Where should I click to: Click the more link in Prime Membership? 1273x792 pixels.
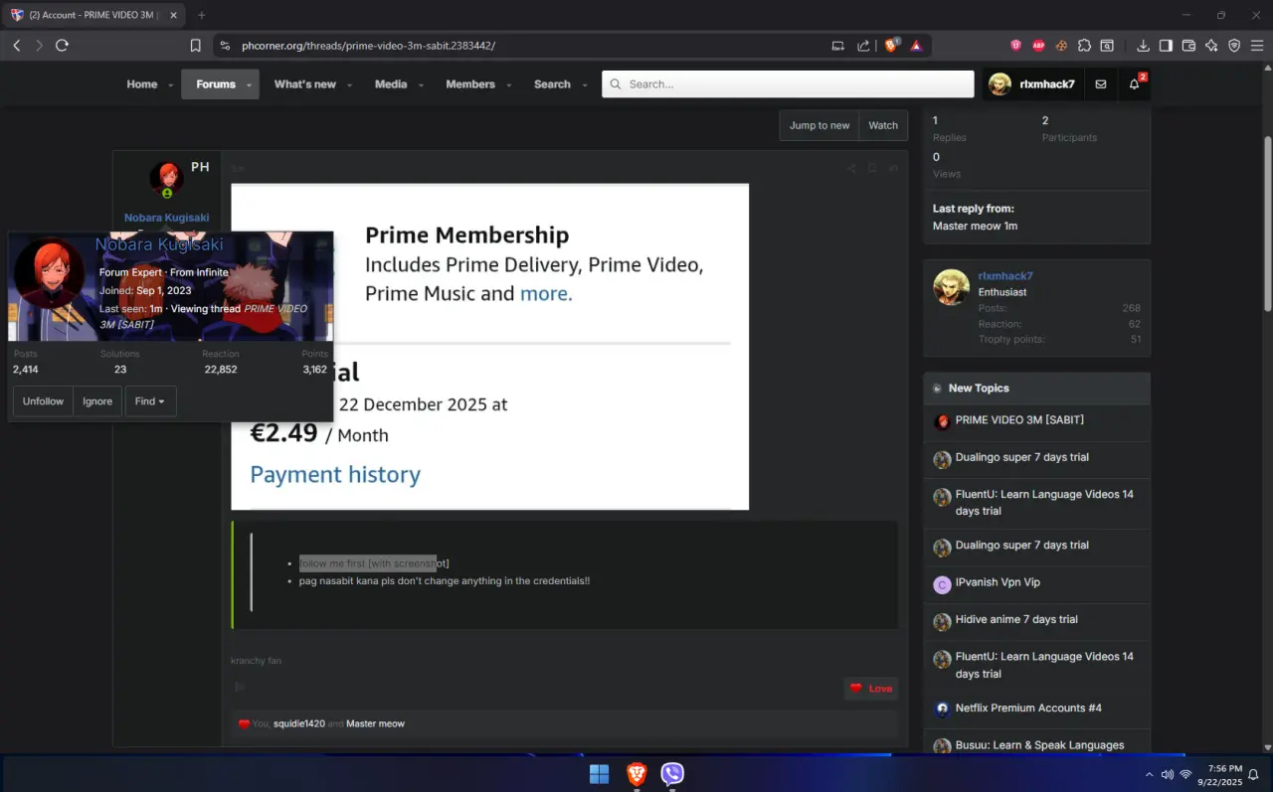click(x=546, y=294)
